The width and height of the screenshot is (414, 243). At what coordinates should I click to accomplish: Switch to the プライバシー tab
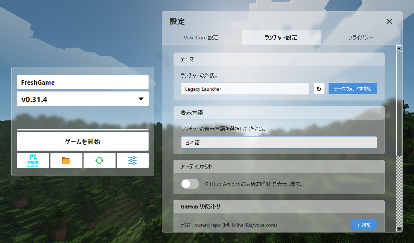361,37
